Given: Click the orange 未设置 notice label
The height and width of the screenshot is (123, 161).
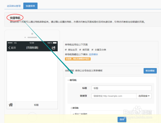Looking at the screenshot, I should point(78,59).
